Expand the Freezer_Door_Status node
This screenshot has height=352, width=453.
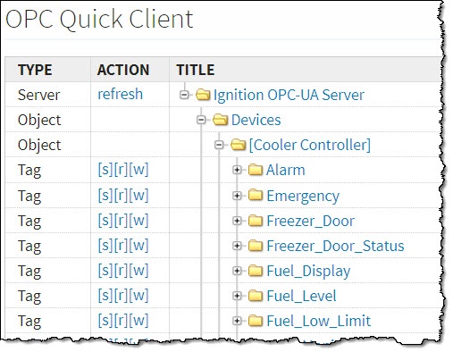[x=237, y=246]
